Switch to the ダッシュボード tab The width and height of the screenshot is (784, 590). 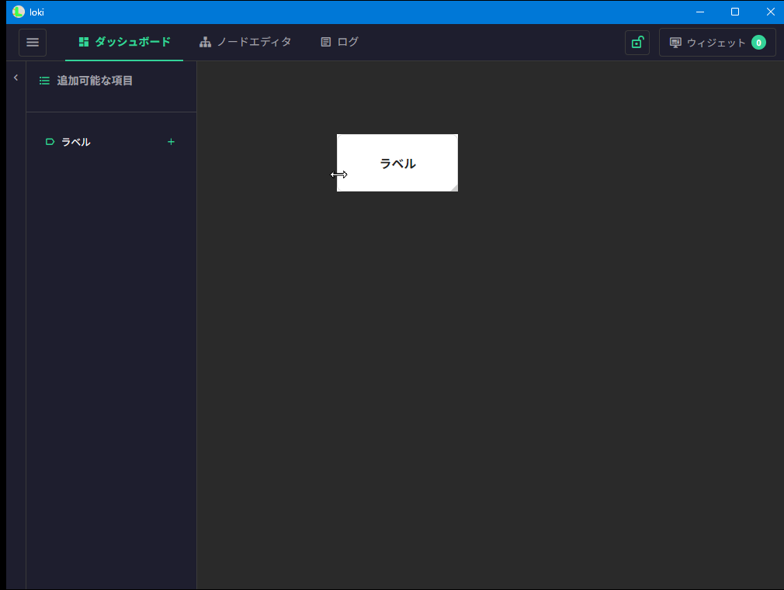(124, 42)
